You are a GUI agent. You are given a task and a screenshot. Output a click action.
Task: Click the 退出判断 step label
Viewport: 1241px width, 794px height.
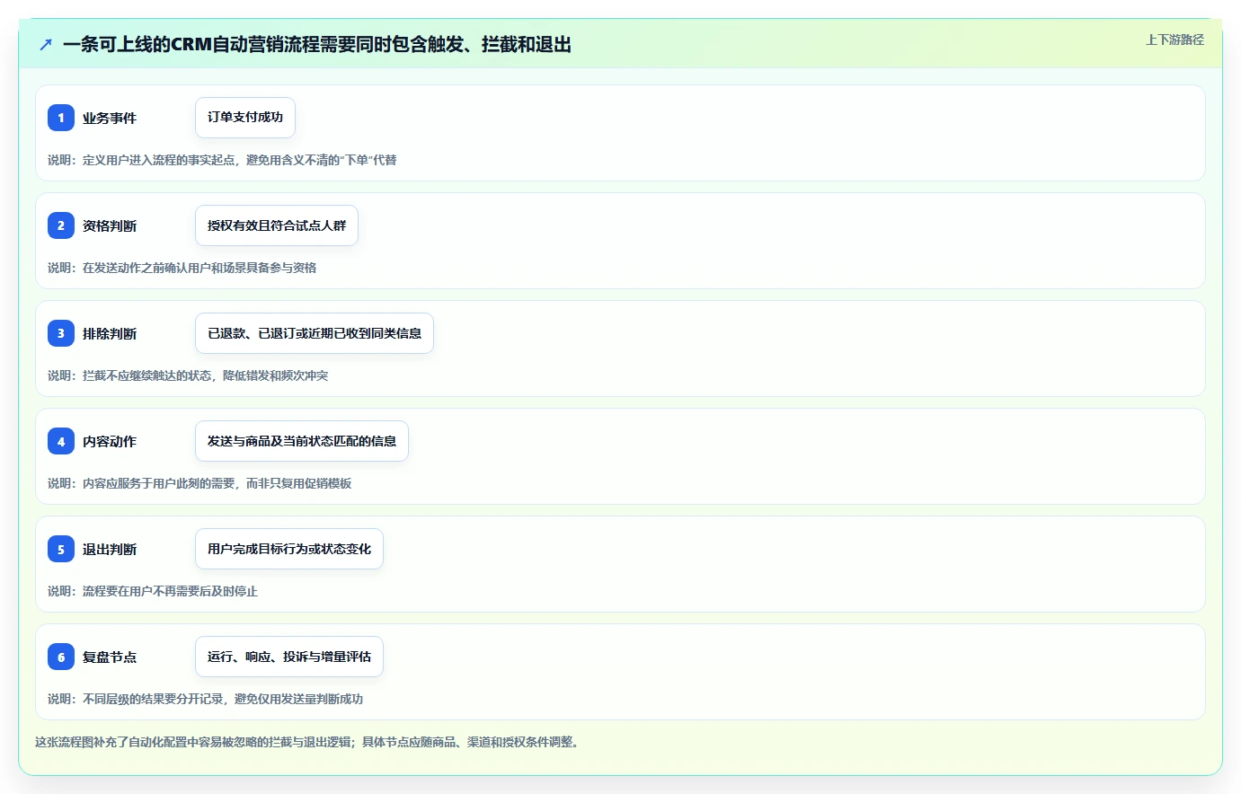coord(110,549)
